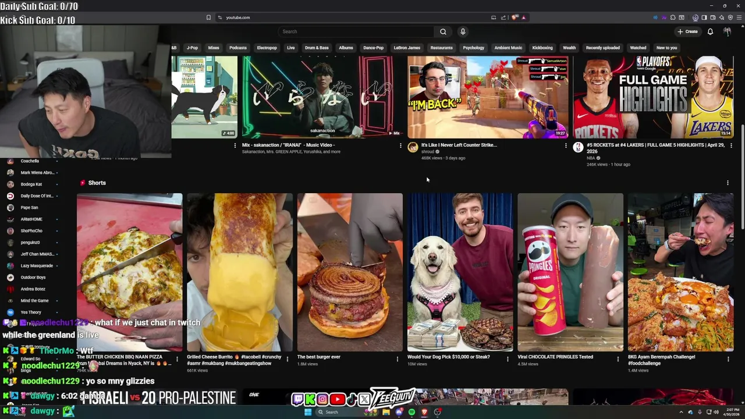
Task: Start voice search with the microphone icon
Action: [x=463, y=31]
